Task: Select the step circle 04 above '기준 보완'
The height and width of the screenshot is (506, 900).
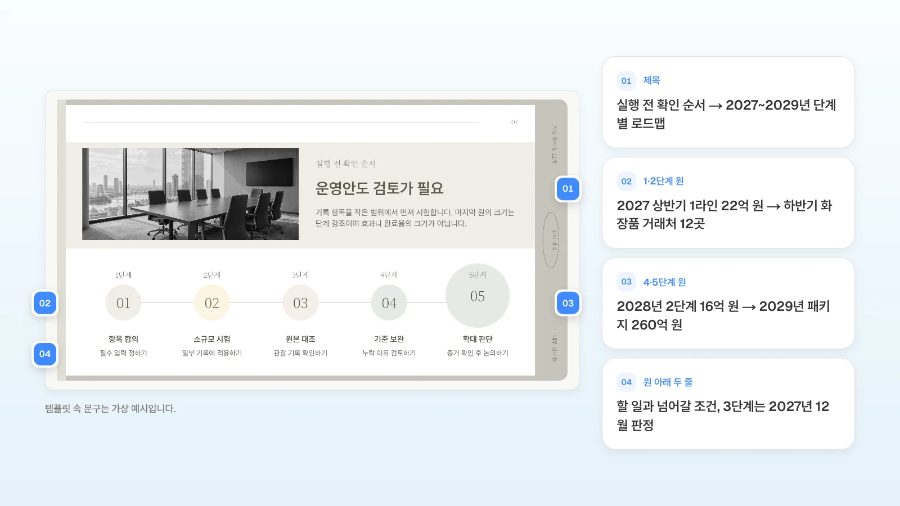Action: coord(389,303)
